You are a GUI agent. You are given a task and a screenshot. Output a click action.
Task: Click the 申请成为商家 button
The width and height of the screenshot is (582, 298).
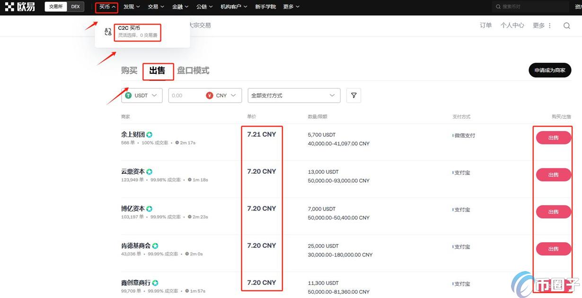tap(550, 70)
